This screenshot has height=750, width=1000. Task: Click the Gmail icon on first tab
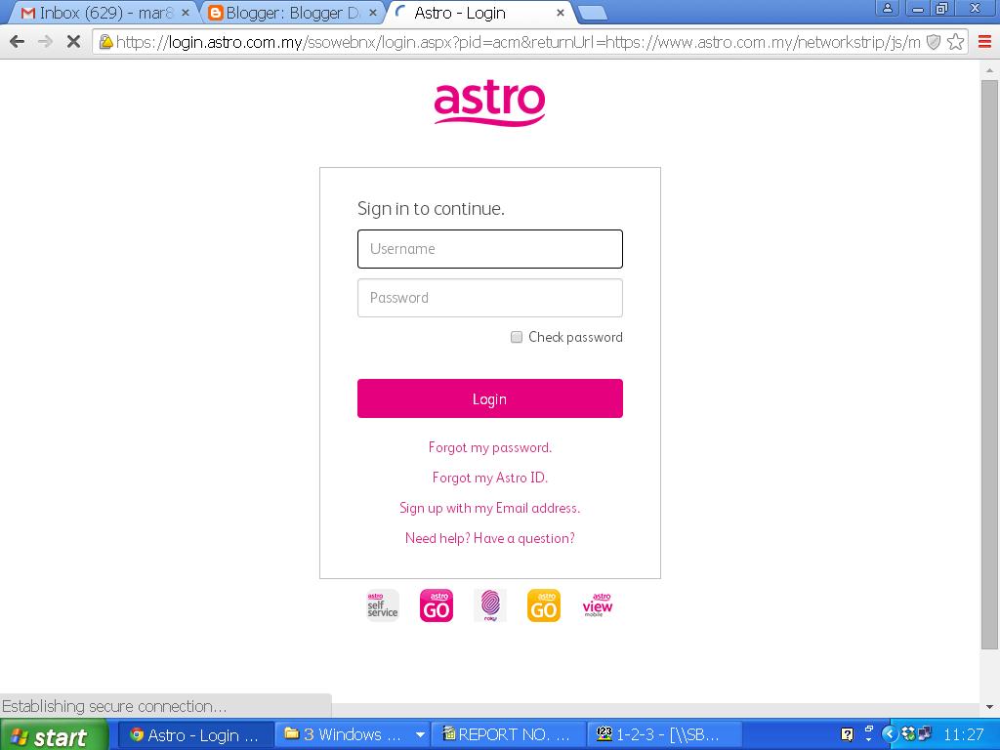[x=27, y=13]
